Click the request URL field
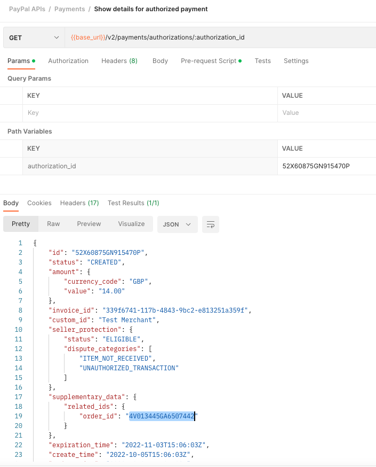This screenshot has width=376, height=467. [x=220, y=37]
